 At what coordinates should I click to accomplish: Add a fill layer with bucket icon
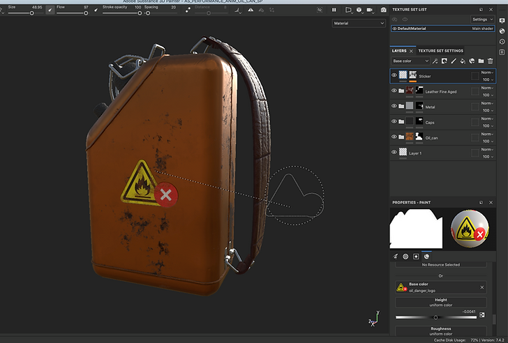pyautogui.click(x=463, y=61)
